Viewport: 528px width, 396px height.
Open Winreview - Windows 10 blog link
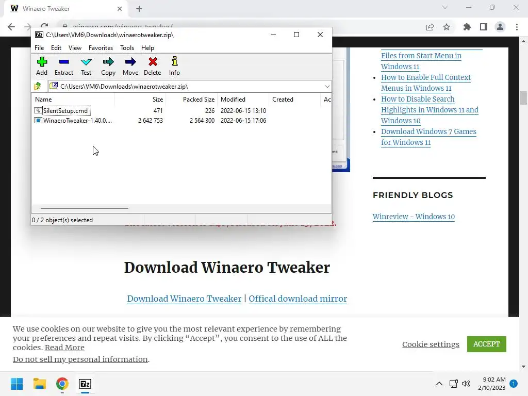414,217
